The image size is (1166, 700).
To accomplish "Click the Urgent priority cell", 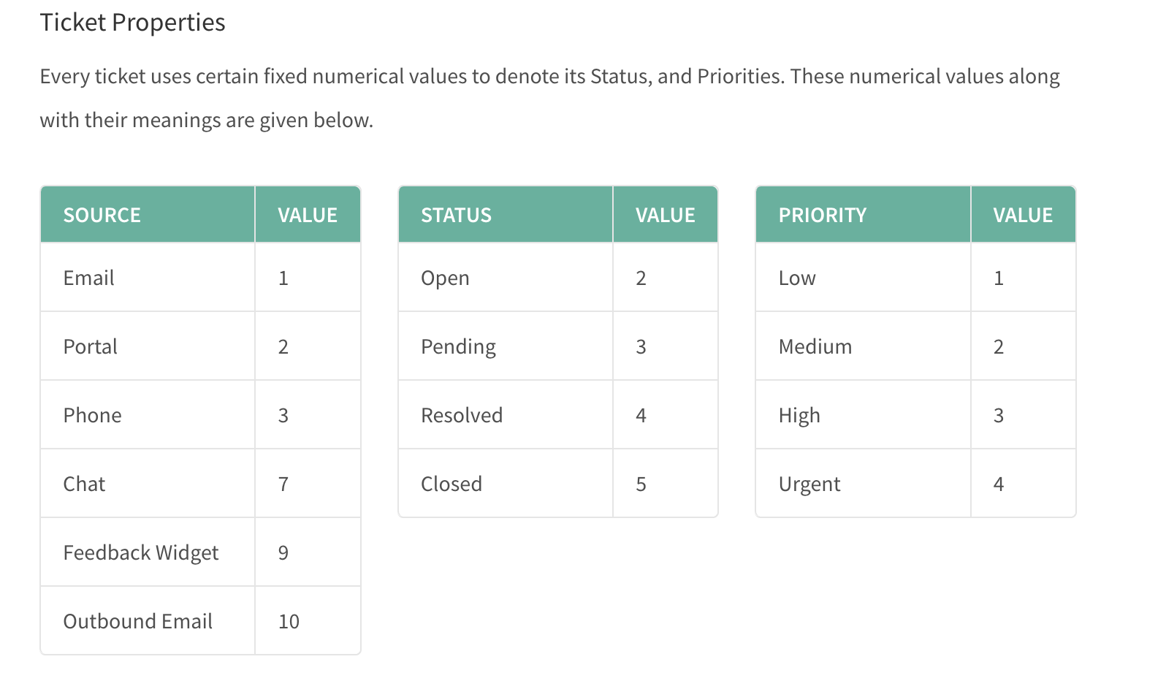I will tap(863, 484).
